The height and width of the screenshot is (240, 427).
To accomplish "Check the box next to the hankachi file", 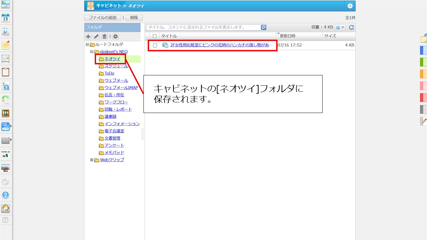I will coord(155,45).
